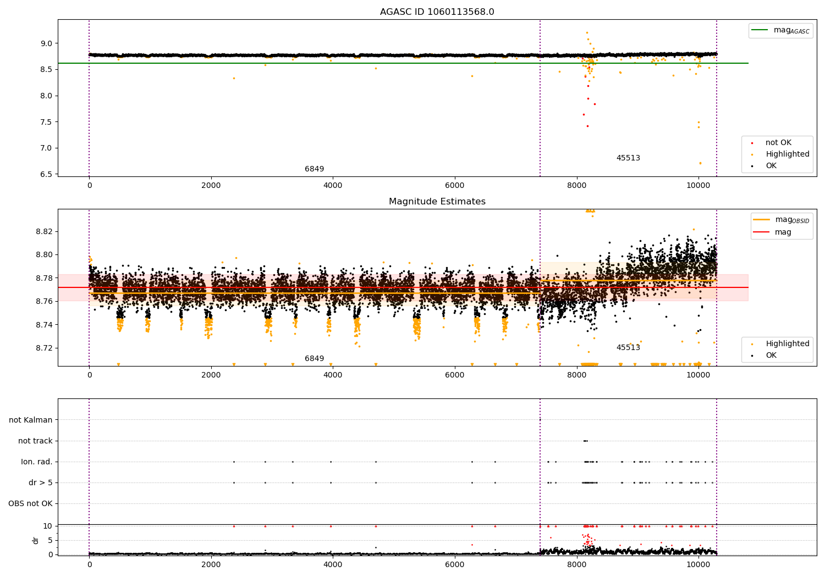This screenshot has width=825, height=577.
Task: Click y-axis tick '8.82' on middle plot
Action: tap(43, 231)
